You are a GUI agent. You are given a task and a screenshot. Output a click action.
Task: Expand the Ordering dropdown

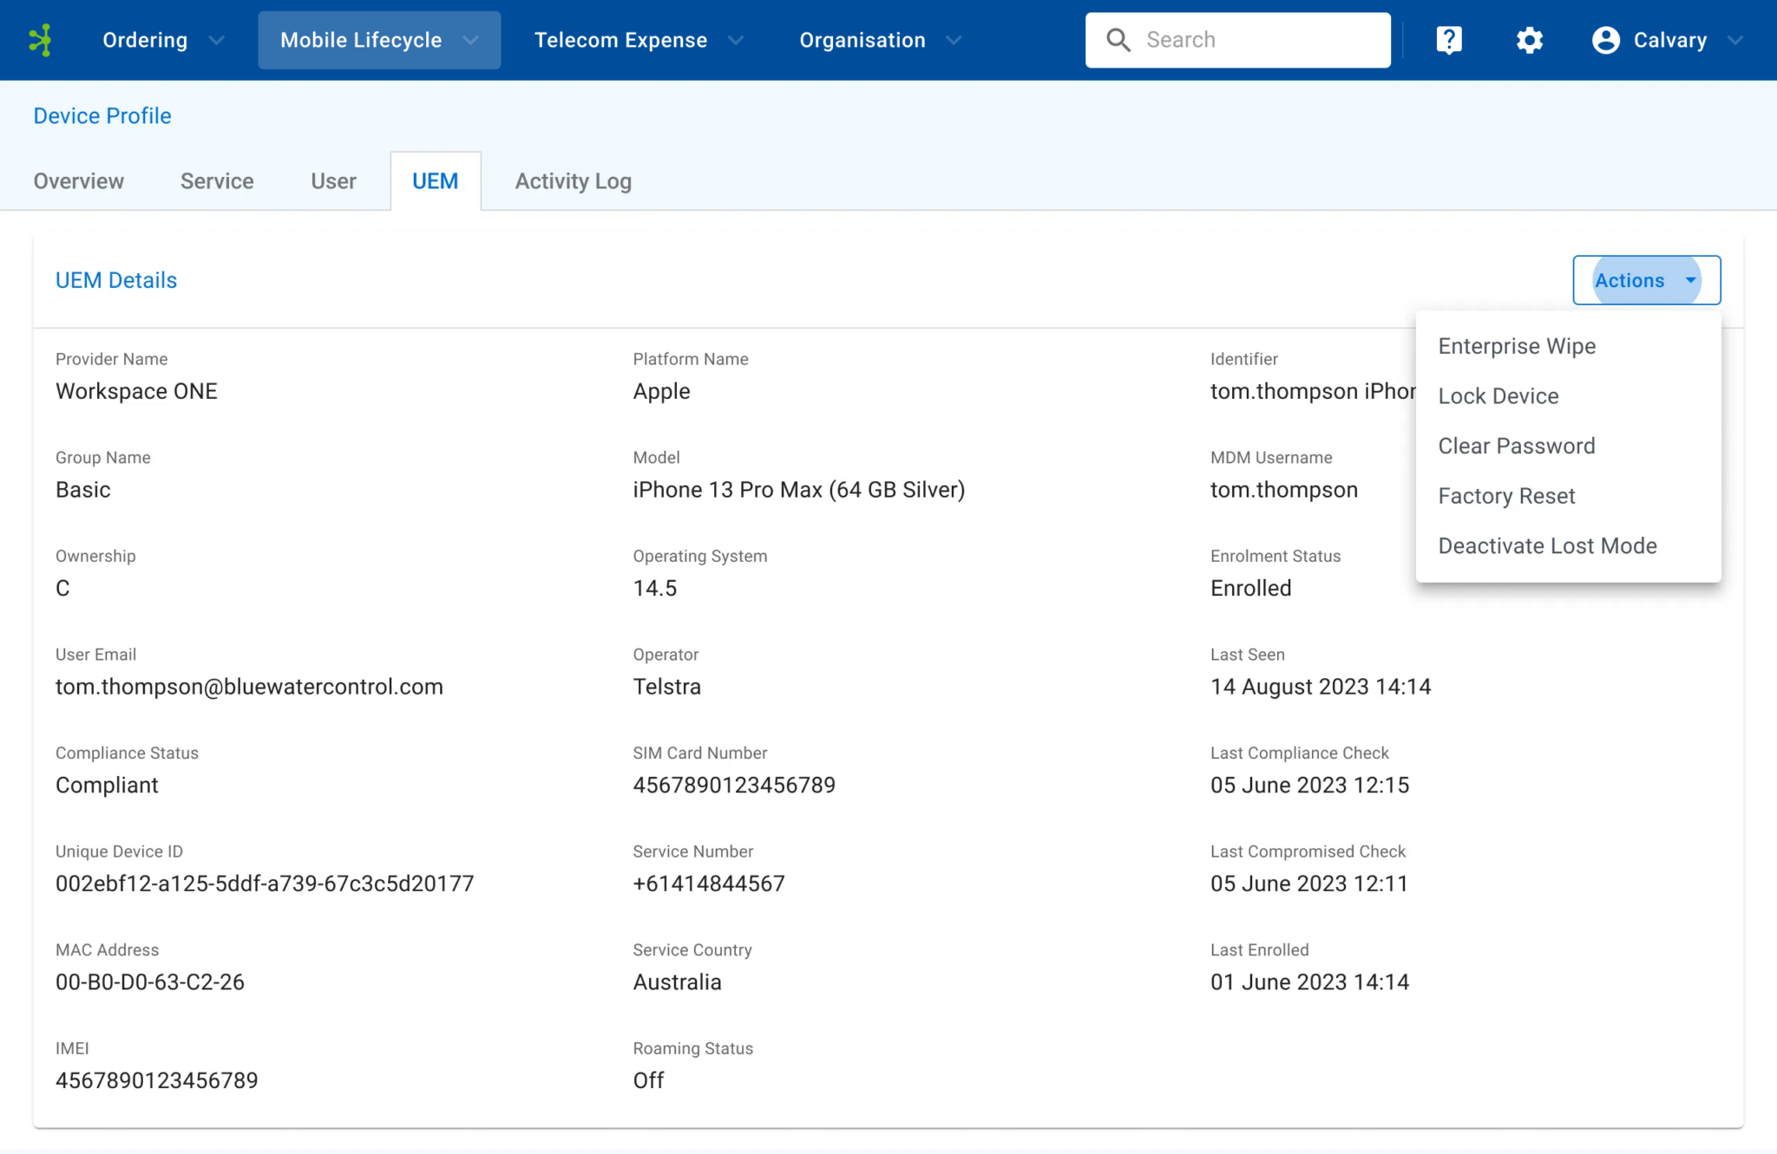217,40
